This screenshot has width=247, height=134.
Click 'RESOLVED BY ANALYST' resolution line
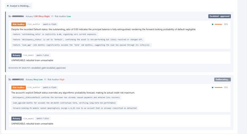[37, 68]
